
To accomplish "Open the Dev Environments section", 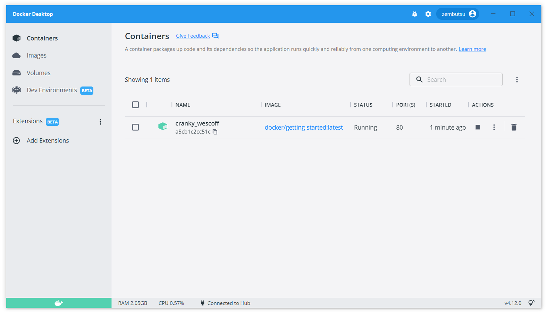I will pyautogui.click(x=52, y=90).
